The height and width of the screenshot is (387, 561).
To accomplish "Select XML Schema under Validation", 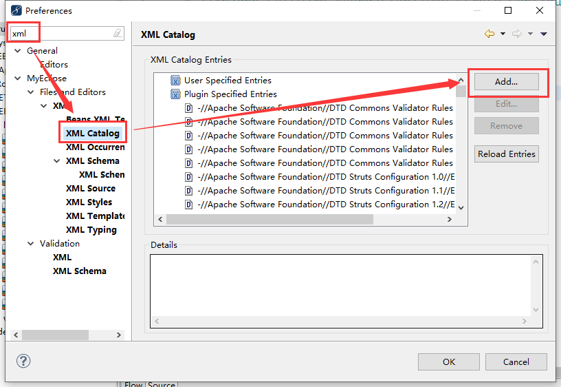I will pos(80,271).
